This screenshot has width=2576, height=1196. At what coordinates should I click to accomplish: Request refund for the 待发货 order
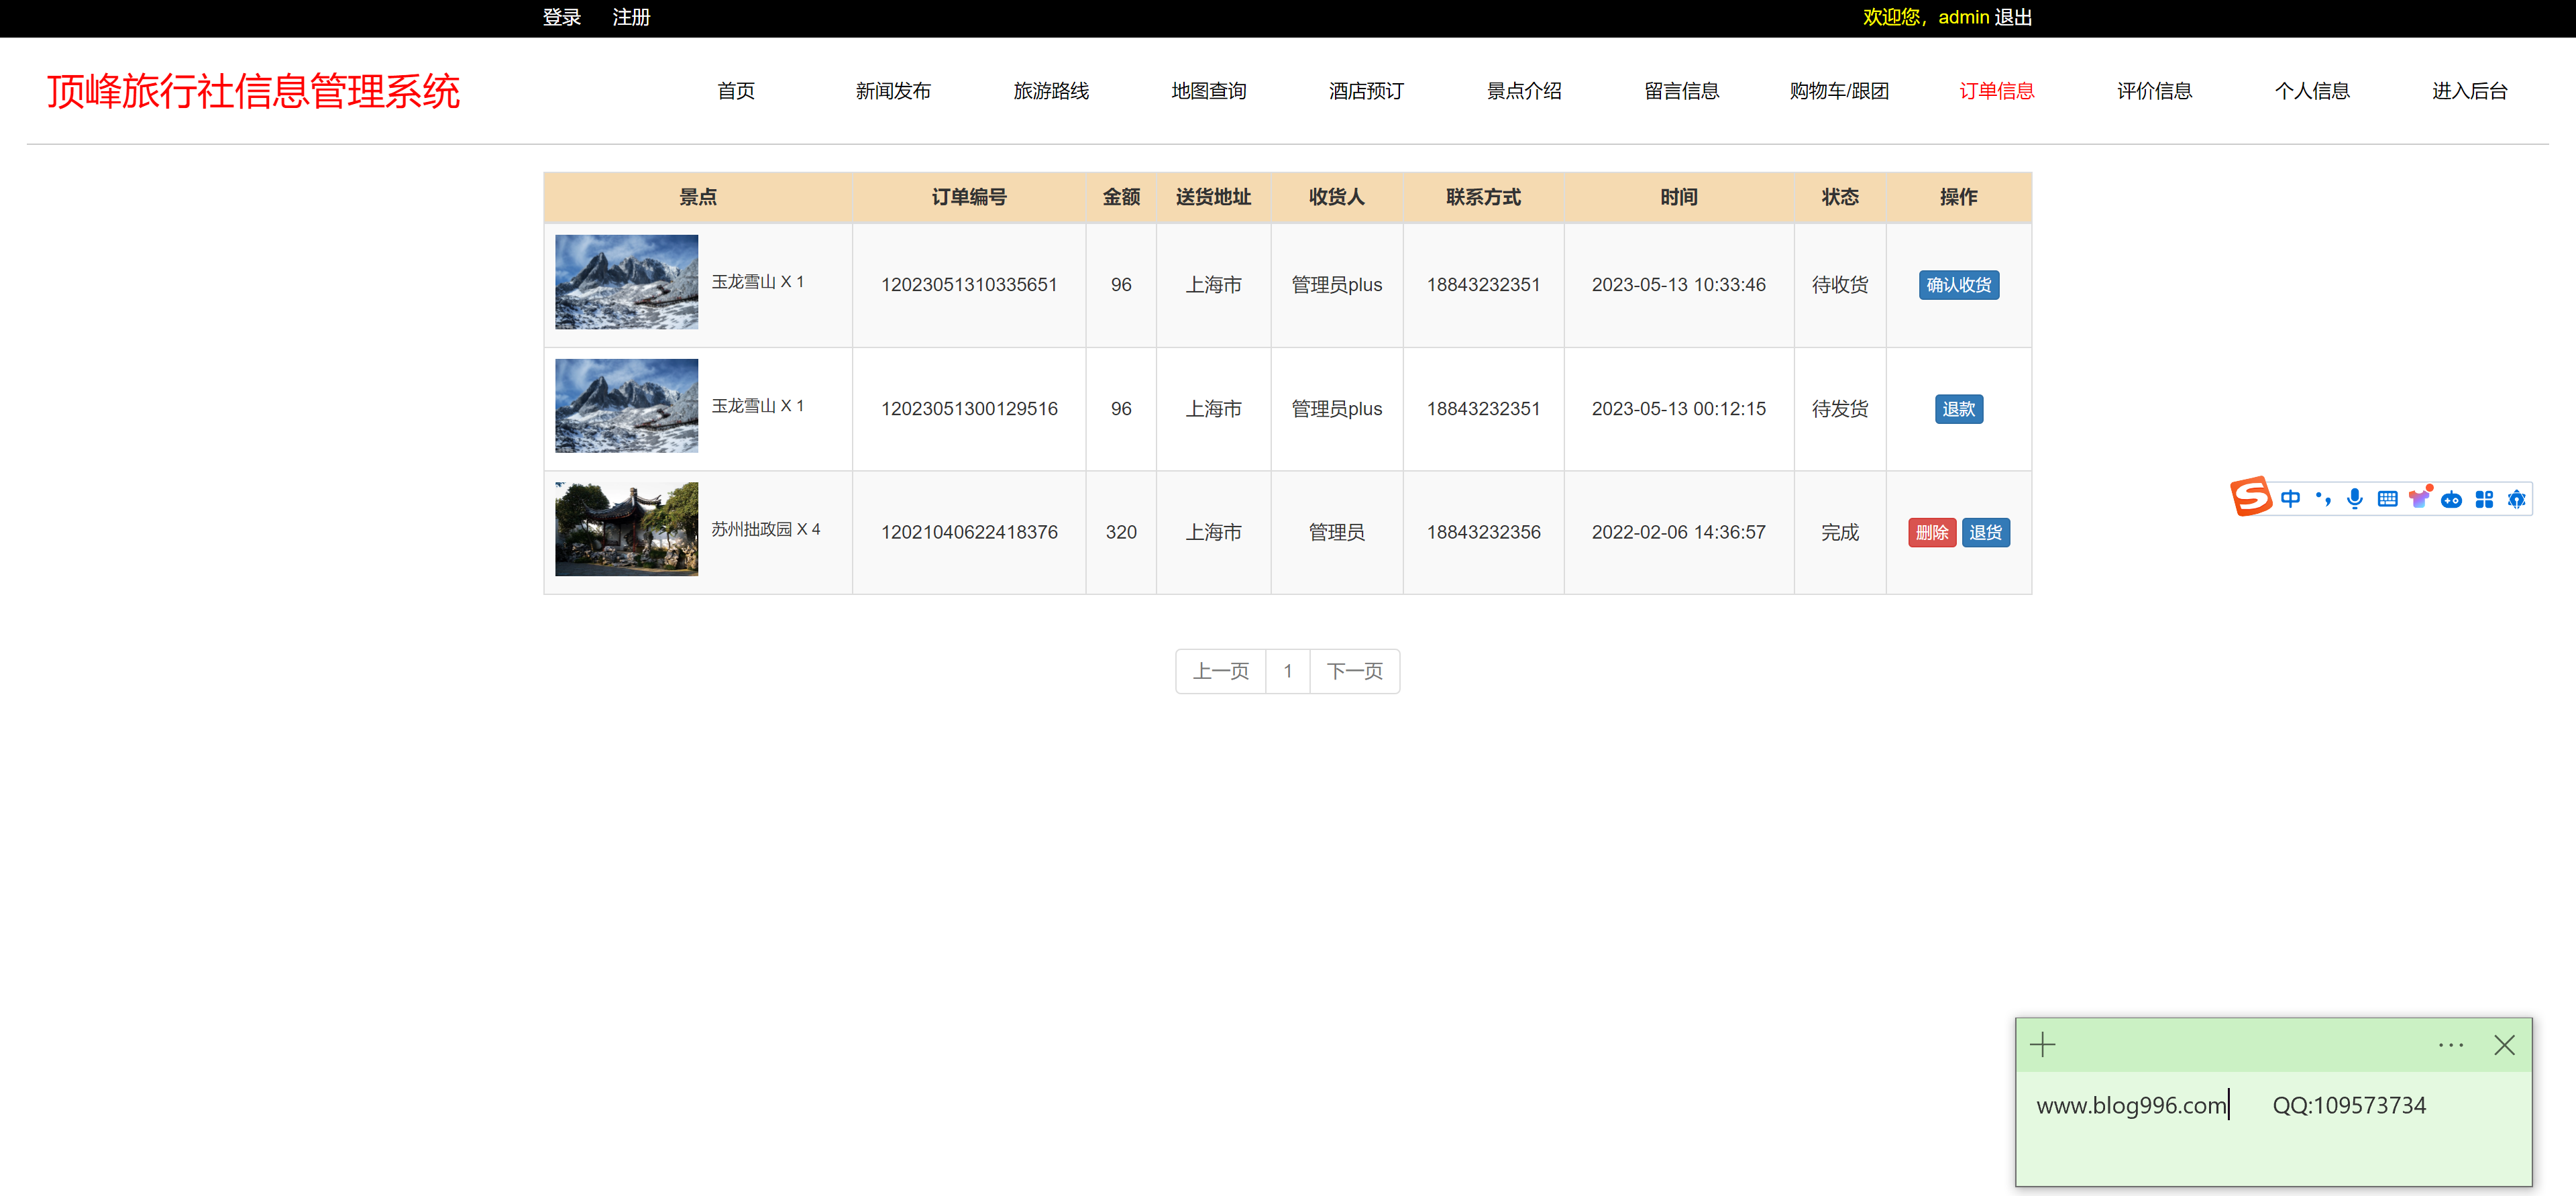(1958, 408)
